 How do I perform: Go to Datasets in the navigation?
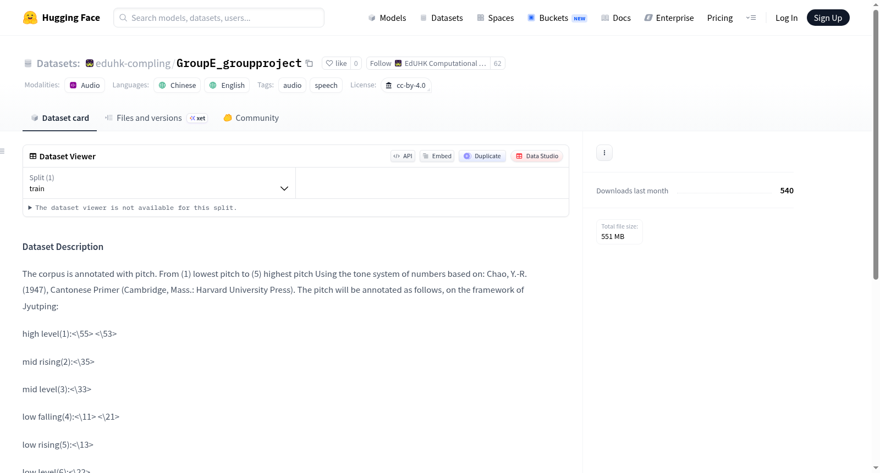tap(441, 18)
